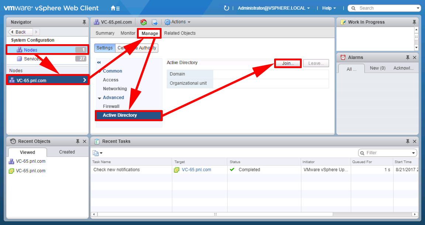425x225 pixels.
Task: Click the refresh icon in header
Action: coord(226,8)
